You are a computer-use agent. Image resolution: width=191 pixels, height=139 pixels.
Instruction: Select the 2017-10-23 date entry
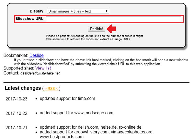(x=16, y=99)
